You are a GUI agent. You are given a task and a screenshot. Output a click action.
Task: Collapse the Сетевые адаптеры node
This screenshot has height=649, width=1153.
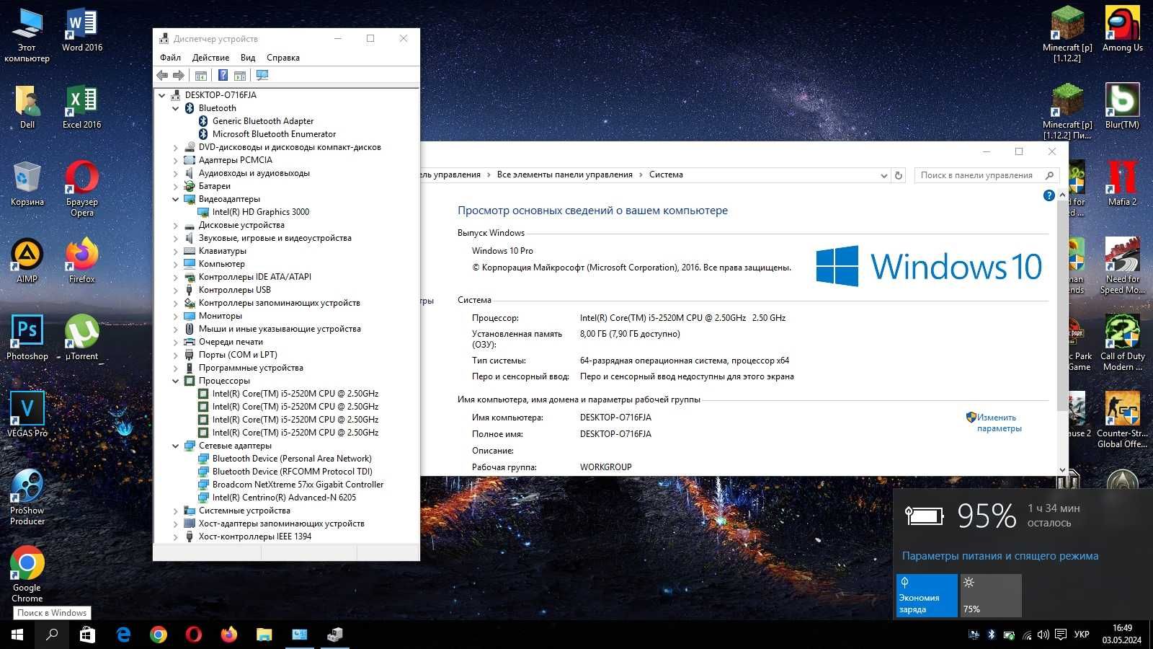tap(176, 446)
